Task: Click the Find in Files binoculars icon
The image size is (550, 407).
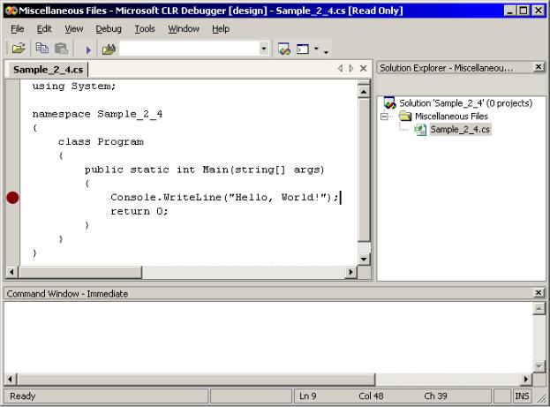Action: 109,49
